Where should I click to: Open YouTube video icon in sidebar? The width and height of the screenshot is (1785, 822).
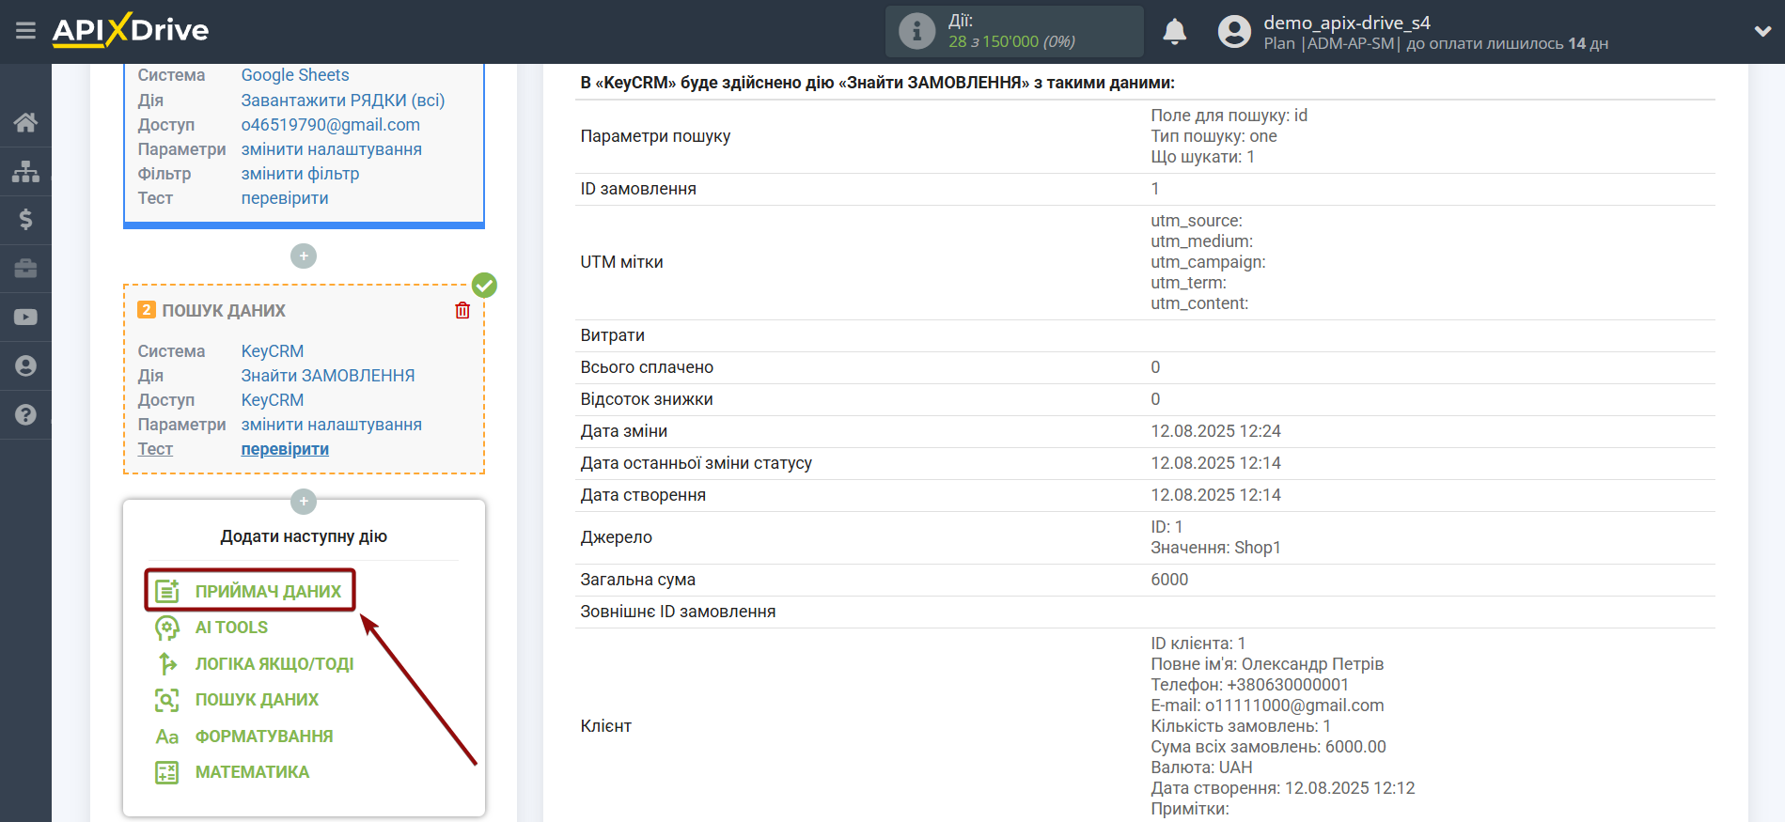[x=25, y=318]
